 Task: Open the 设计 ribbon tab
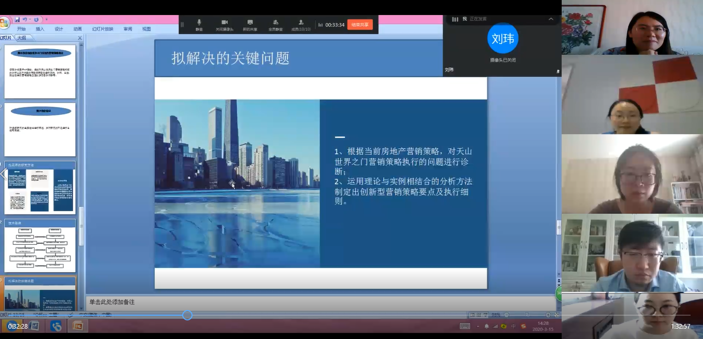(58, 29)
